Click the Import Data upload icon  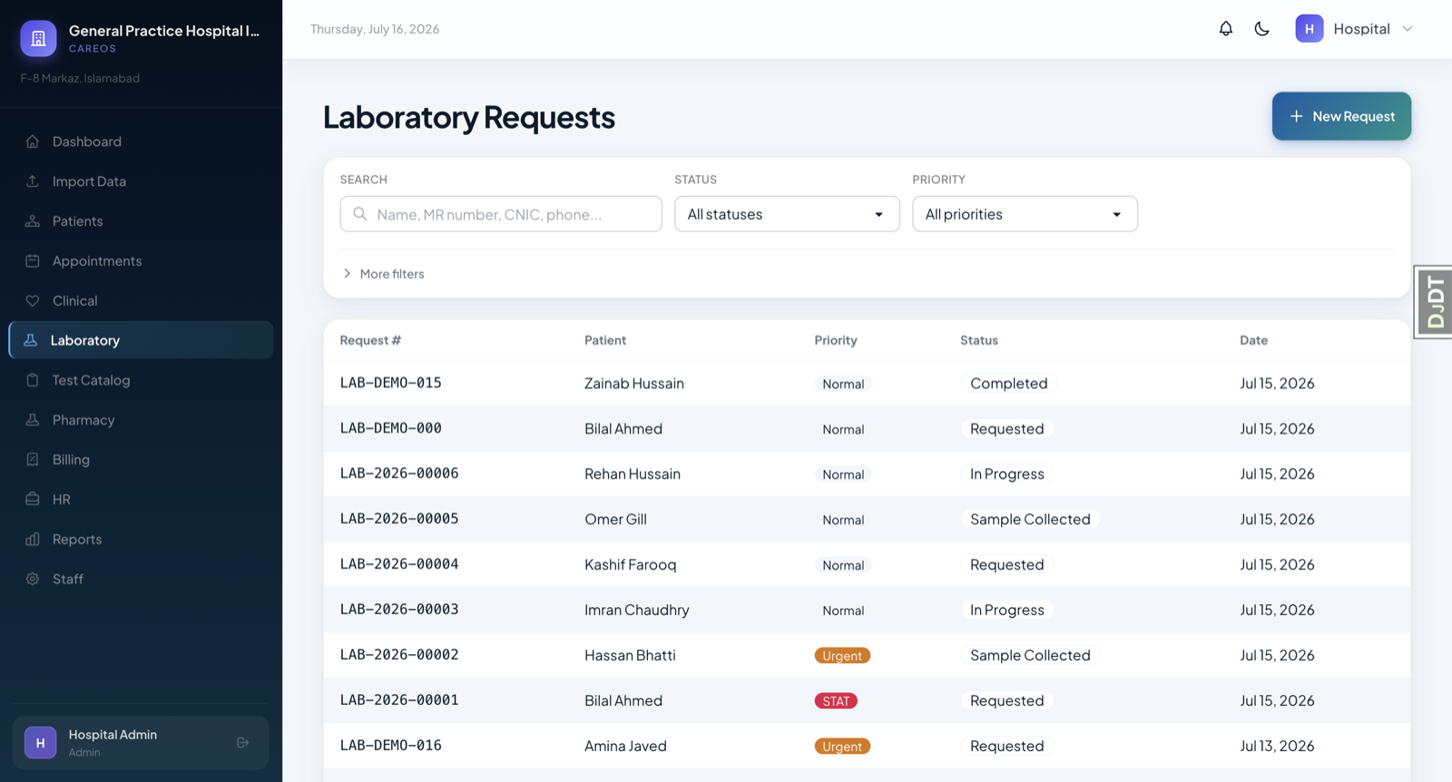(x=33, y=181)
